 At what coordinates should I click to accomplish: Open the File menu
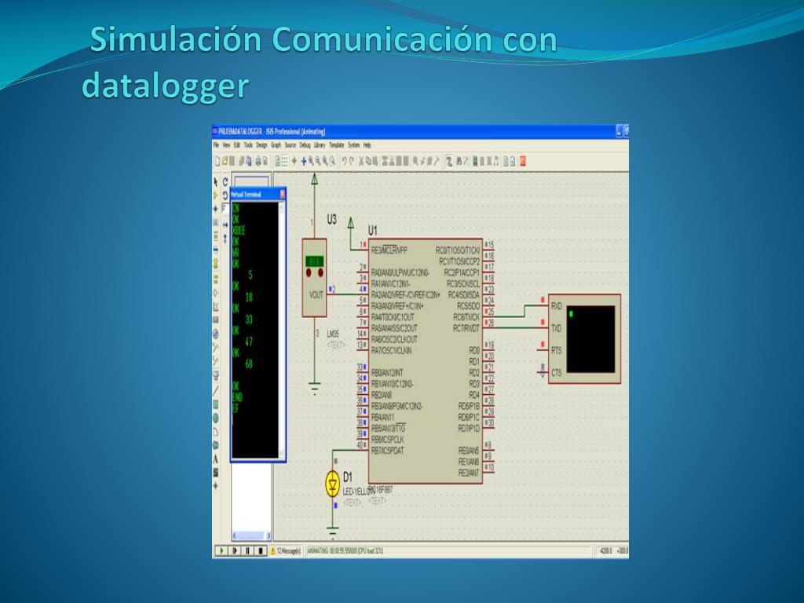click(x=216, y=145)
